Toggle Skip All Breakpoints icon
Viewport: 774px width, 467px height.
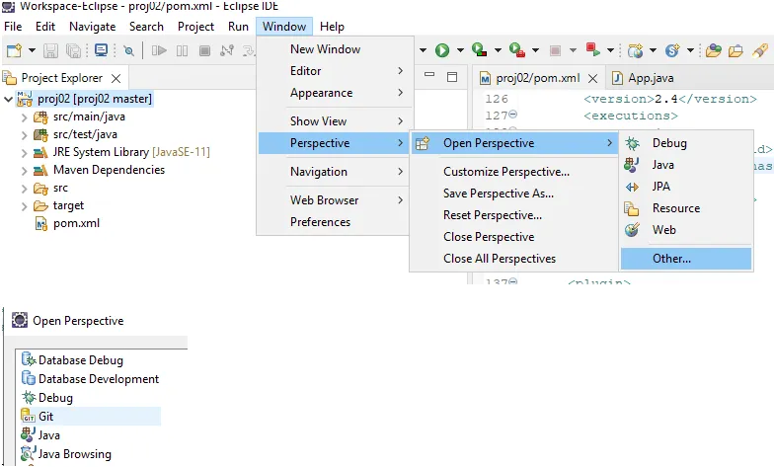pyautogui.click(x=128, y=51)
